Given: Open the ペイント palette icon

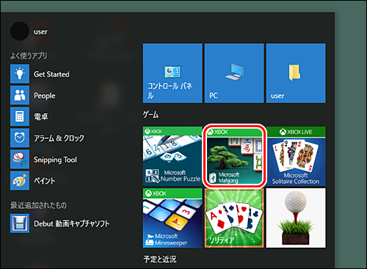Looking at the screenshot, I should pyautogui.click(x=20, y=181).
